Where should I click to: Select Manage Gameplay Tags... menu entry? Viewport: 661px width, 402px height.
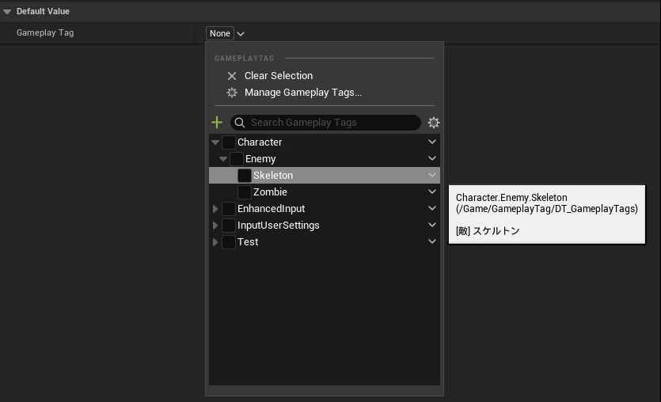pos(302,93)
